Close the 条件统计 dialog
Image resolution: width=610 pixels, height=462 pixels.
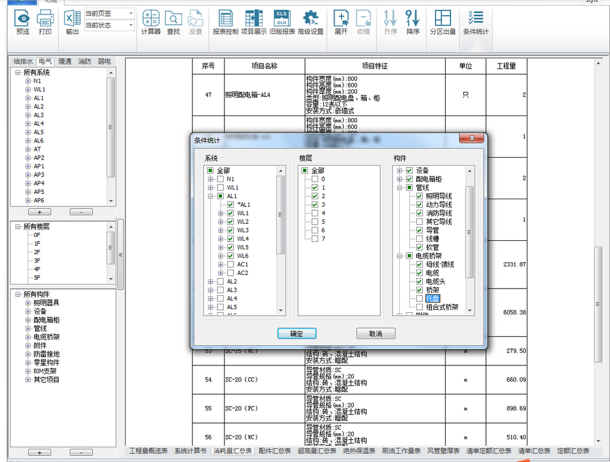(x=471, y=137)
